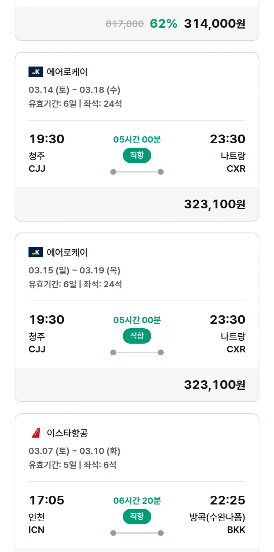Click date range 03.07 (토) ~ 03.10 (화)
This screenshot has height=552, width=274.
point(75,451)
